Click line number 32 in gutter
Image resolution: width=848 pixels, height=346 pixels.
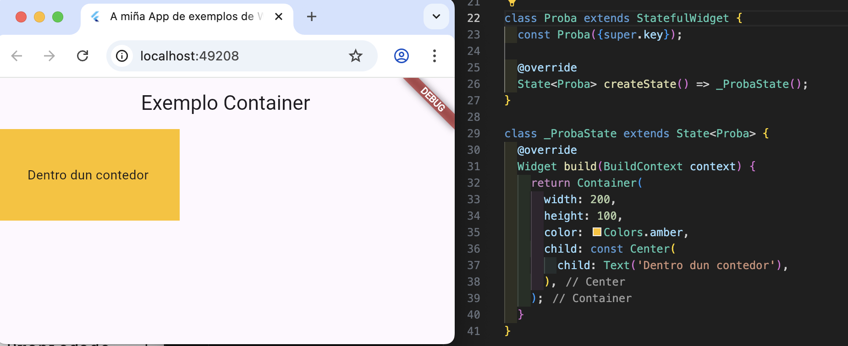point(474,183)
